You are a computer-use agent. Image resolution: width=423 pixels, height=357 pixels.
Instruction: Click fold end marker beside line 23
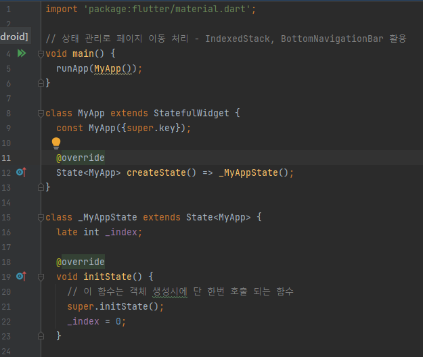click(x=41, y=336)
